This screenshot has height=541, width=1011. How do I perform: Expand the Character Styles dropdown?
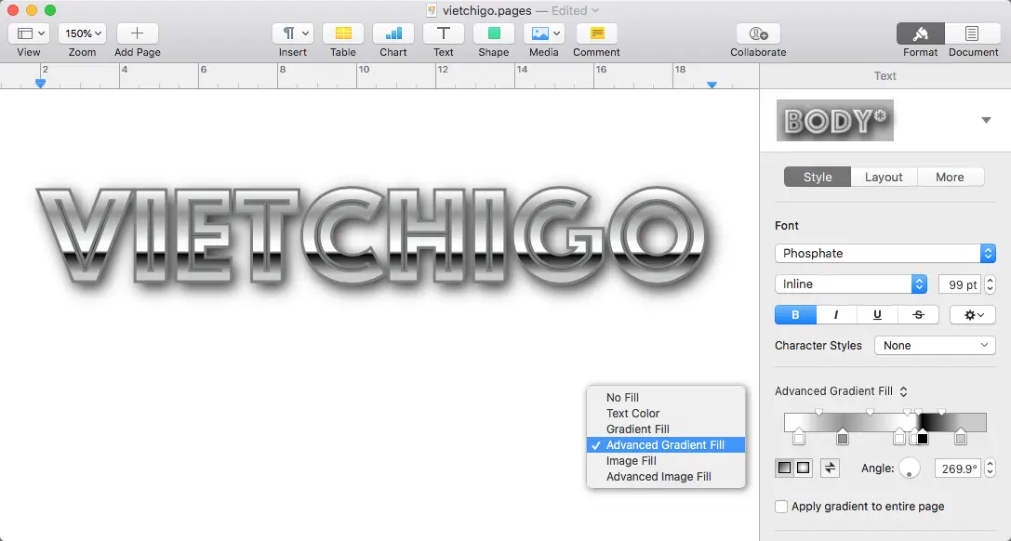tap(935, 345)
